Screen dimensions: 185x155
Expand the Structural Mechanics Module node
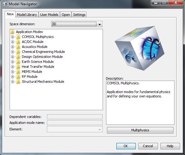tap(12, 82)
